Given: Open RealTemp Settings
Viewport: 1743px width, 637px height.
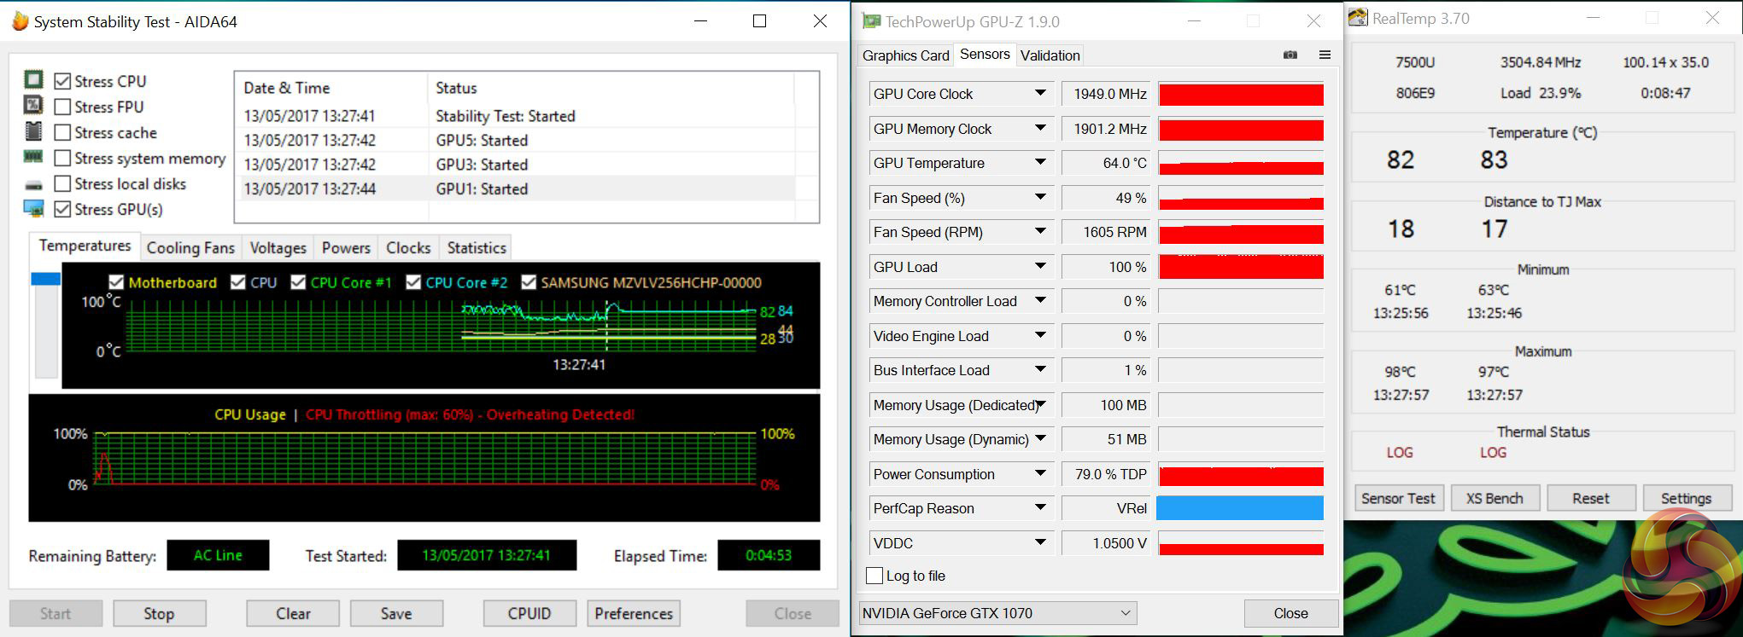Looking at the screenshot, I should coord(1686,498).
